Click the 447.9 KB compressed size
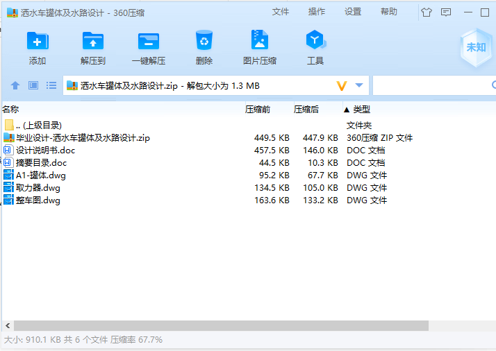496x351 pixels. click(320, 138)
